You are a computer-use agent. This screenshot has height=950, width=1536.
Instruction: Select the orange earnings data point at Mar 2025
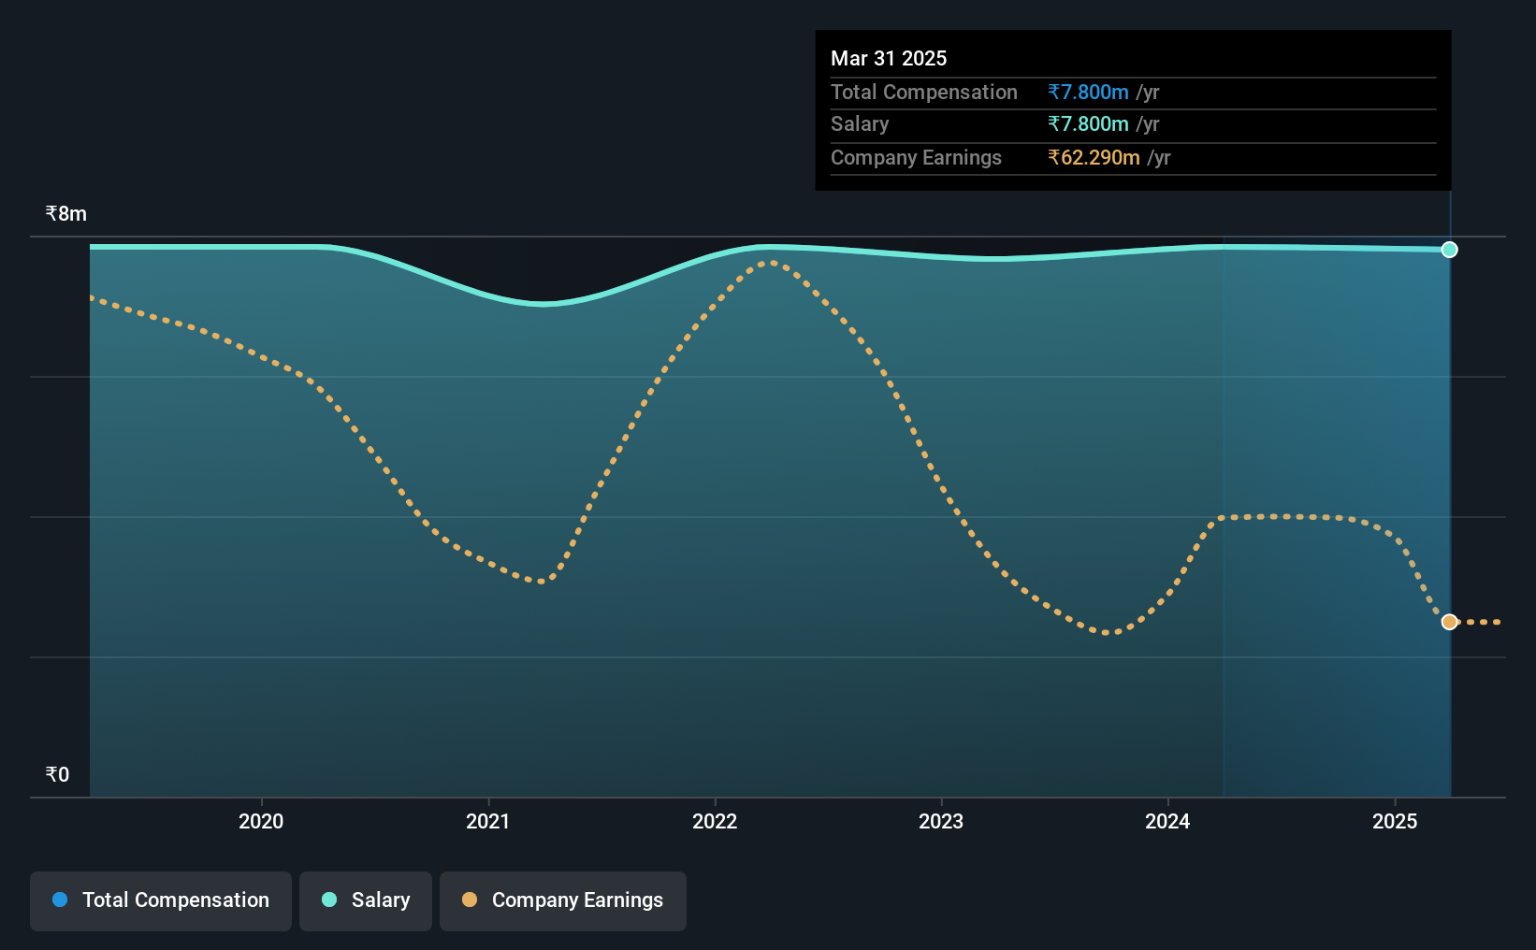pyautogui.click(x=1449, y=622)
